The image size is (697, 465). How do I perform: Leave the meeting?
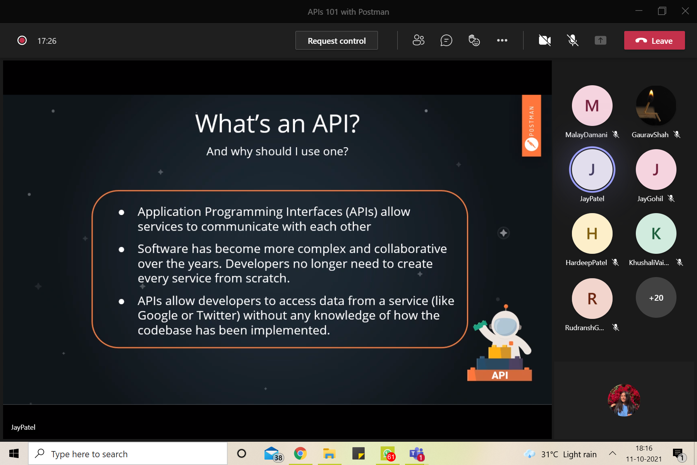coord(654,40)
